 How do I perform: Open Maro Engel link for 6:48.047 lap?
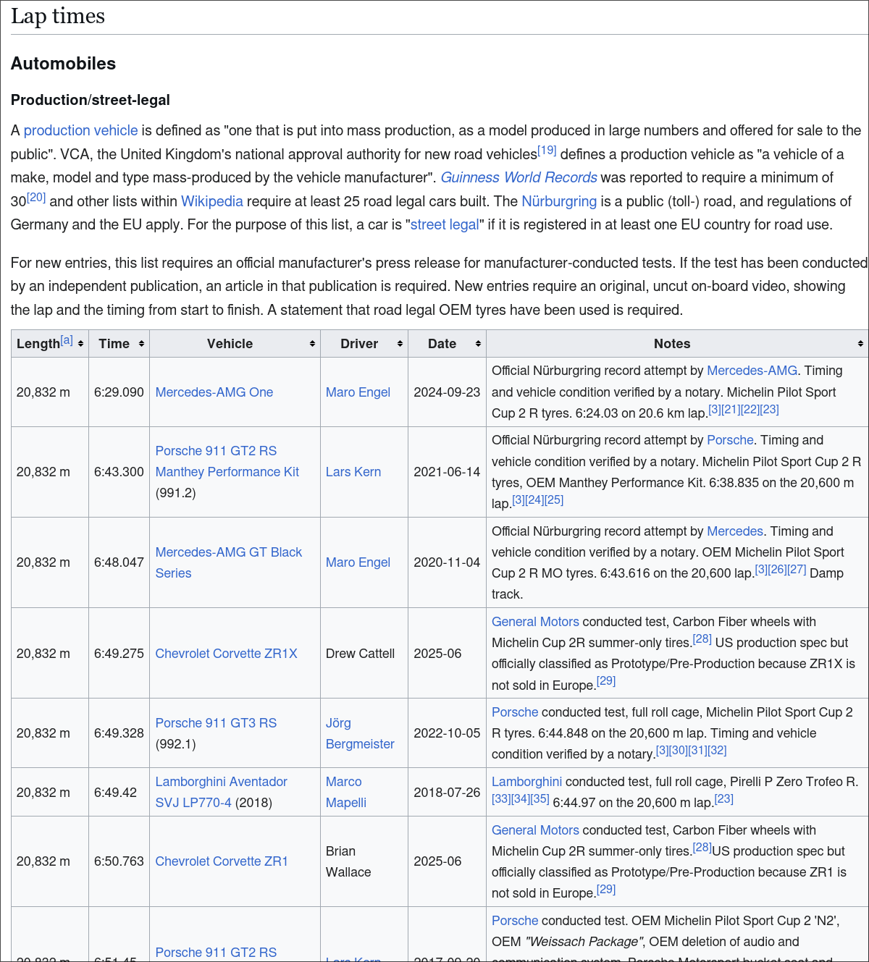pyautogui.click(x=358, y=562)
